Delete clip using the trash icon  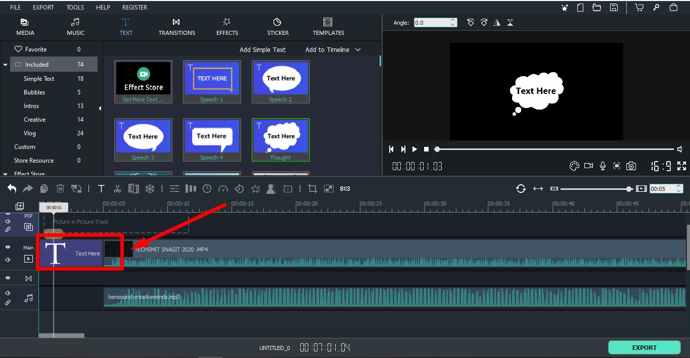point(60,189)
